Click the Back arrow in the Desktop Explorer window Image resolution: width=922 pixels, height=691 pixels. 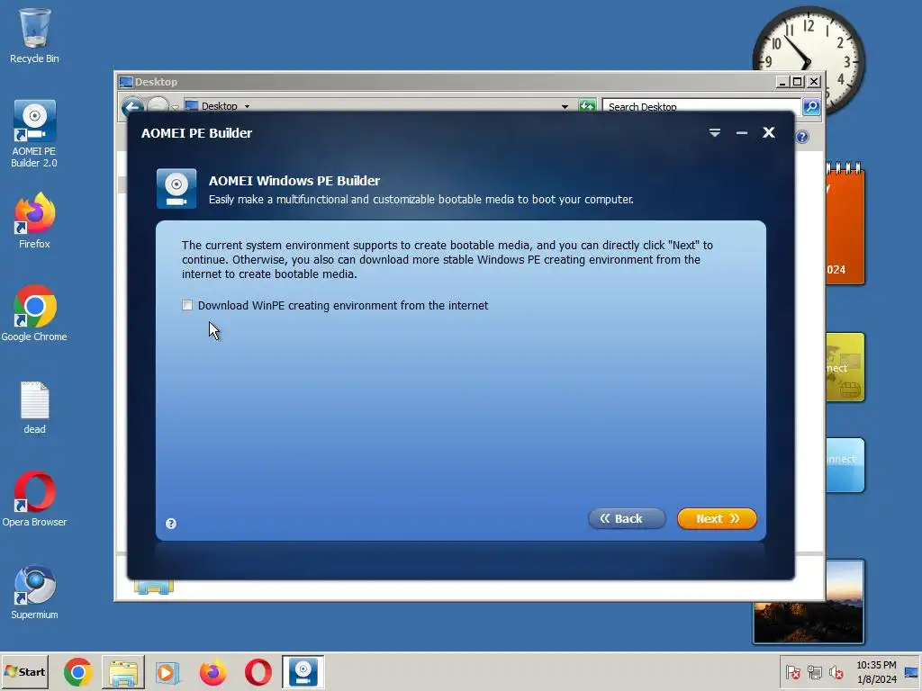pos(133,106)
